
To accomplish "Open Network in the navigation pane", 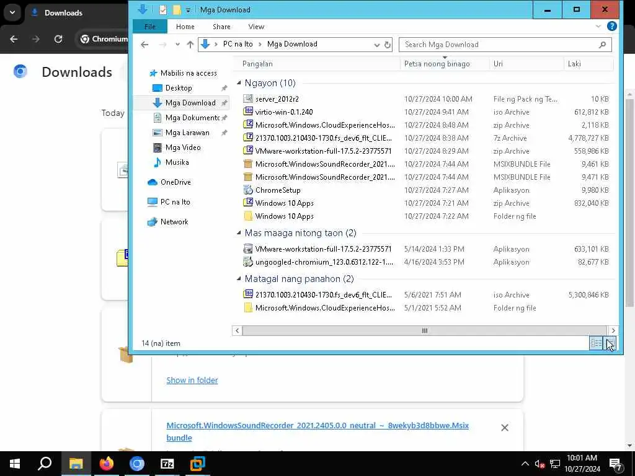I will pyautogui.click(x=174, y=222).
